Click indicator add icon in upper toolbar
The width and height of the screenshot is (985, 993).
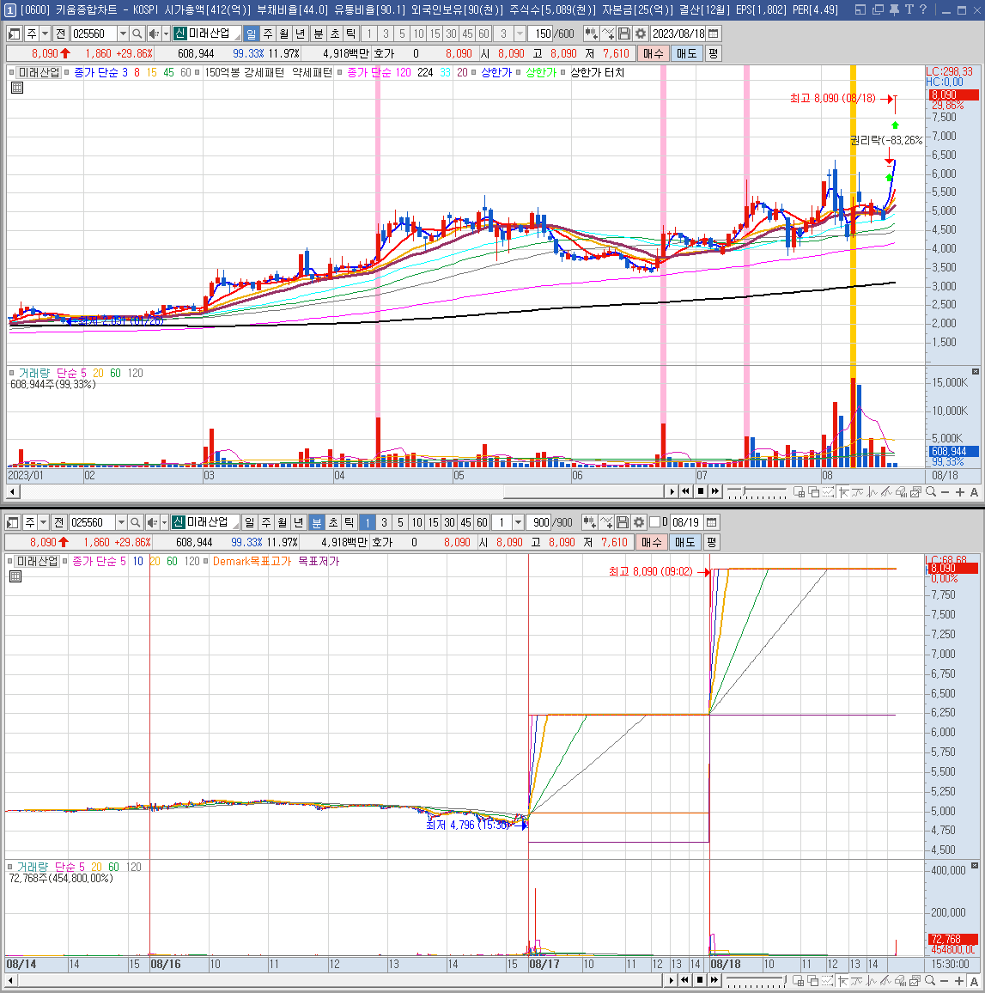pyautogui.click(x=591, y=34)
